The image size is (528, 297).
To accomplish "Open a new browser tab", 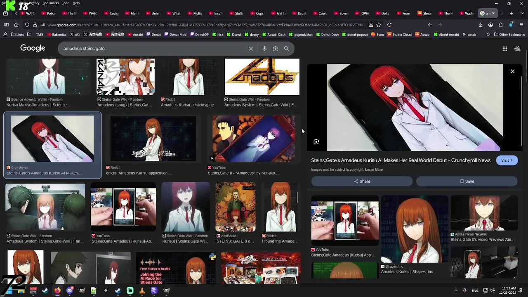I will coord(511,13).
